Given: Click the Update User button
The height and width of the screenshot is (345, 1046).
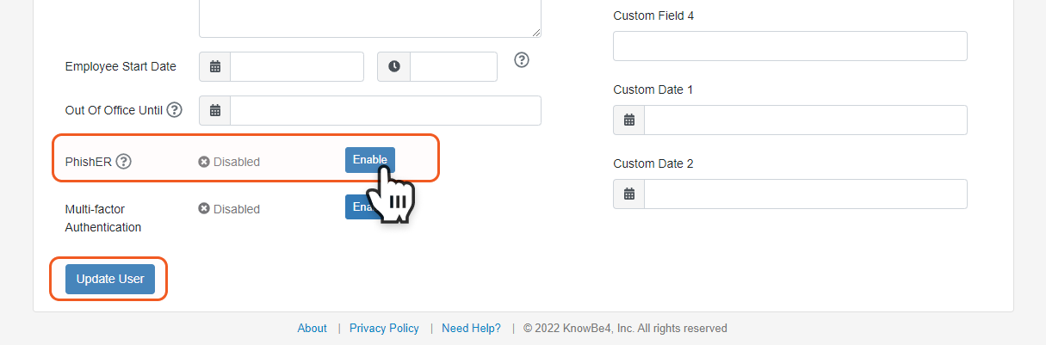Looking at the screenshot, I should pyautogui.click(x=110, y=279).
